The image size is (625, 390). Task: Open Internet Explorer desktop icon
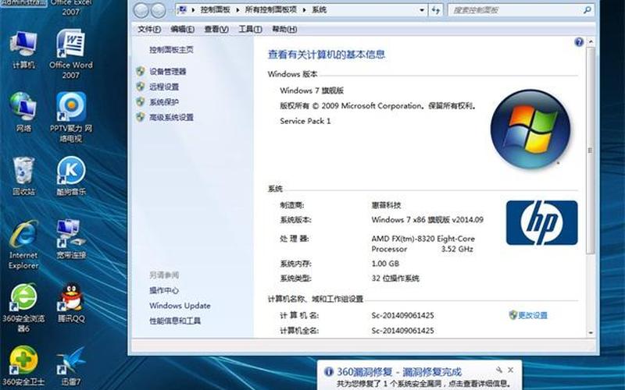23,244
